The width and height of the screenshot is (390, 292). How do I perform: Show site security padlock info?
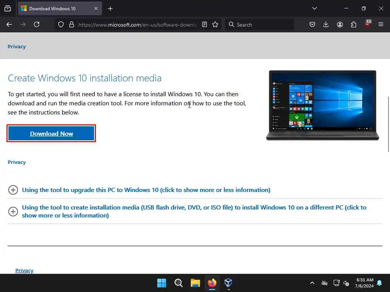72,25
